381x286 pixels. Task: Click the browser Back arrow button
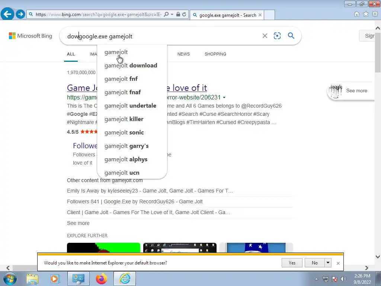point(7,14)
